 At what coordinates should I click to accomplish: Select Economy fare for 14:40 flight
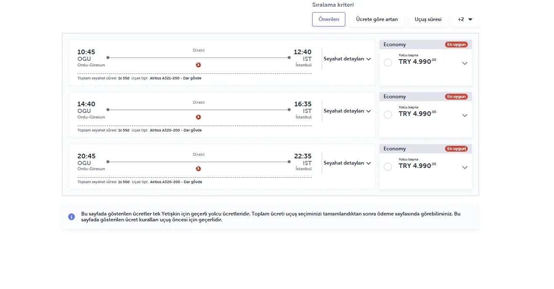click(388, 115)
